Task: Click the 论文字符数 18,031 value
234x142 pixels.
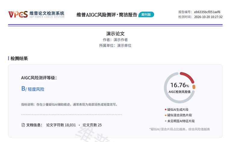Action: tap(61, 125)
